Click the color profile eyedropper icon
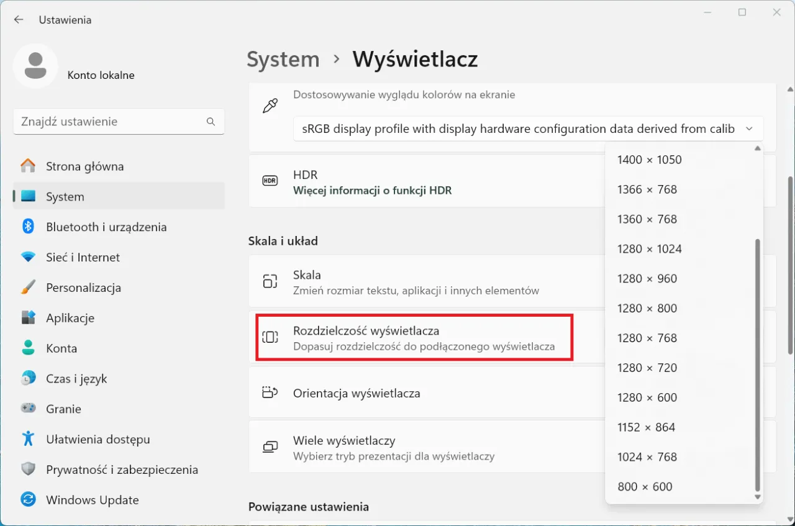The height and width of the screenshot is (526, 795). [x=270, y=106]
